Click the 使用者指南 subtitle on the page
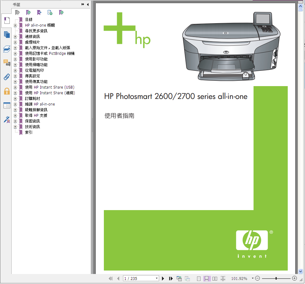305x284 pixels. [119, 116]
